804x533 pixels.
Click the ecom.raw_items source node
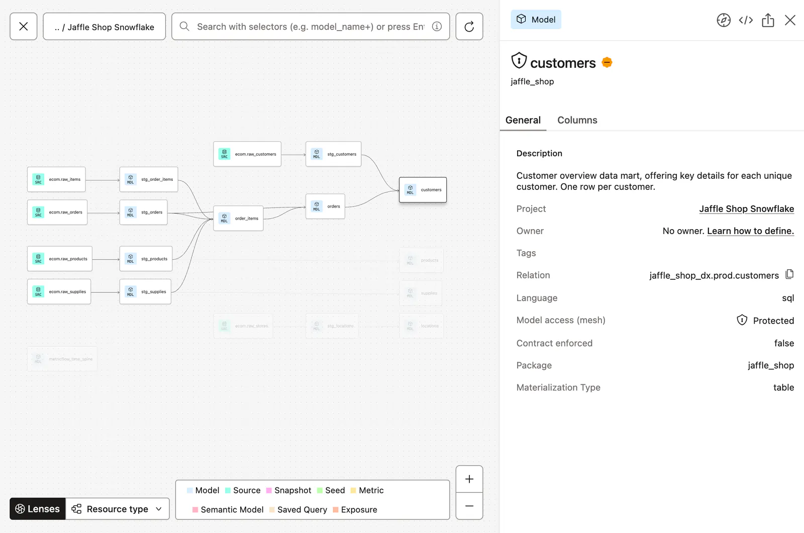56,179
